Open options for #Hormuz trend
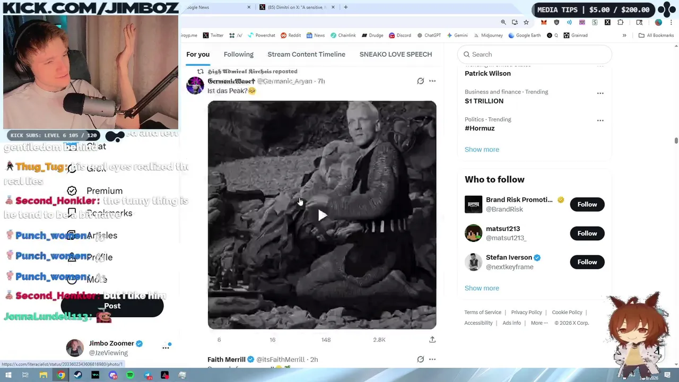 pyautogui.click(x=600, y=120)
